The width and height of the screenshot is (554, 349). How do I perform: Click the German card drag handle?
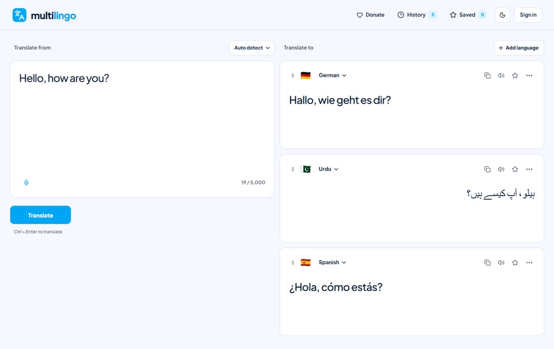pos(292,75)
